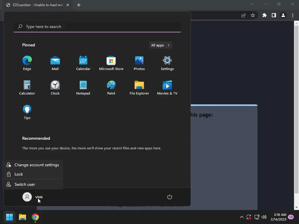The height and width of the screenshot is (224, 299).
Task: Open the Chrome three-dot menu
Action: (293, 15)
